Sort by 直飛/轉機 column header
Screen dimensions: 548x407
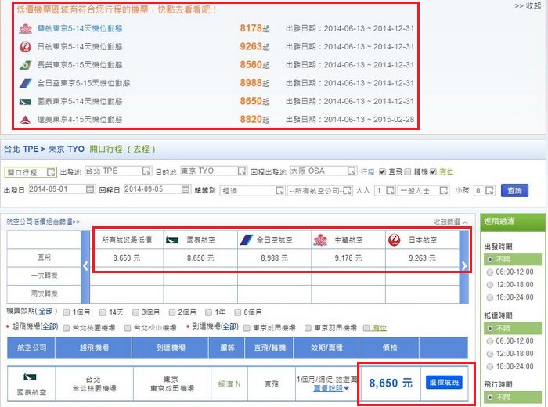(269, 348)
